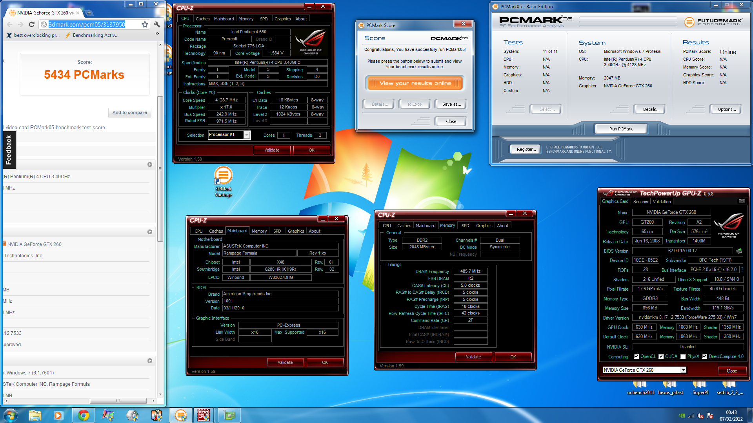Collapse the general system section arrow on webpage
This screenshot has height=423, width=753.
150,361
